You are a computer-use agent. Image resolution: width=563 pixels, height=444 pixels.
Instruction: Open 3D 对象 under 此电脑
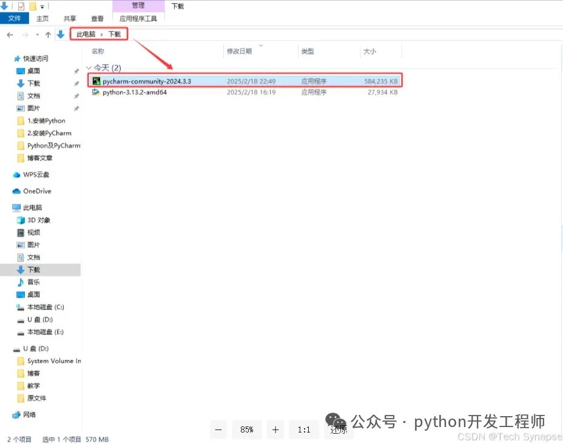[39, 220]
